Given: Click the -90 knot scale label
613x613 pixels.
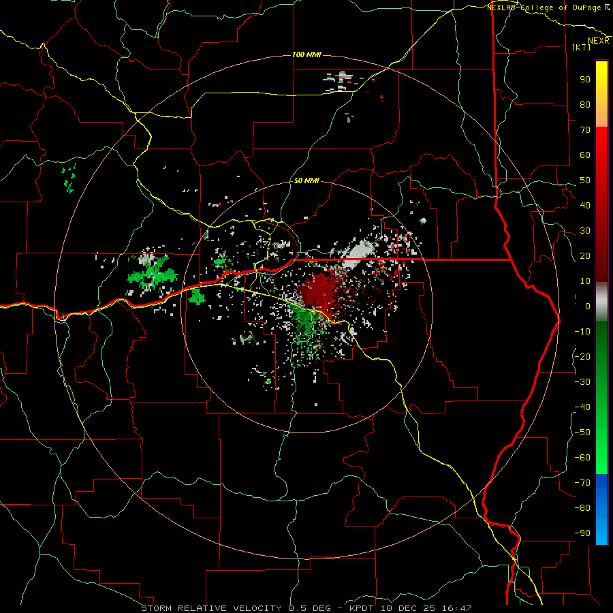Looking at the screenshot, I should [582, 533].
